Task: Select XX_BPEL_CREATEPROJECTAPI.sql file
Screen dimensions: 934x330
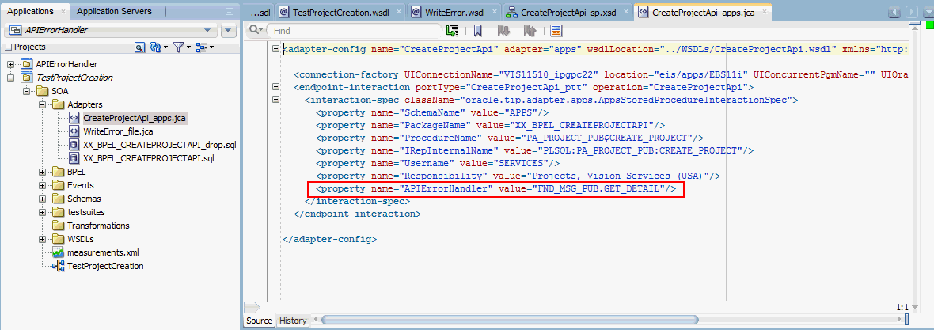Action: click(x=148, y=158)
